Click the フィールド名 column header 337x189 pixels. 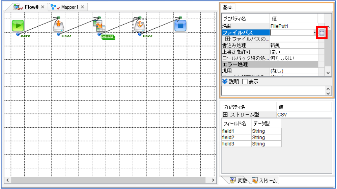pyautogui.click(x=236, y=123)
